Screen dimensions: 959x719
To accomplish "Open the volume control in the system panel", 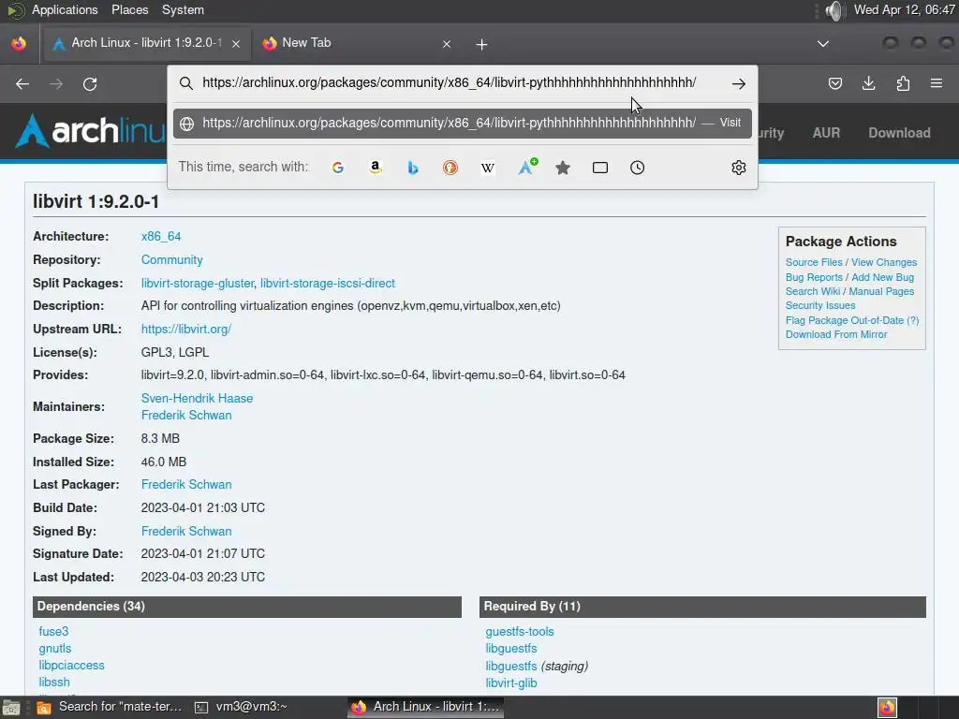I will pos(834,10).
